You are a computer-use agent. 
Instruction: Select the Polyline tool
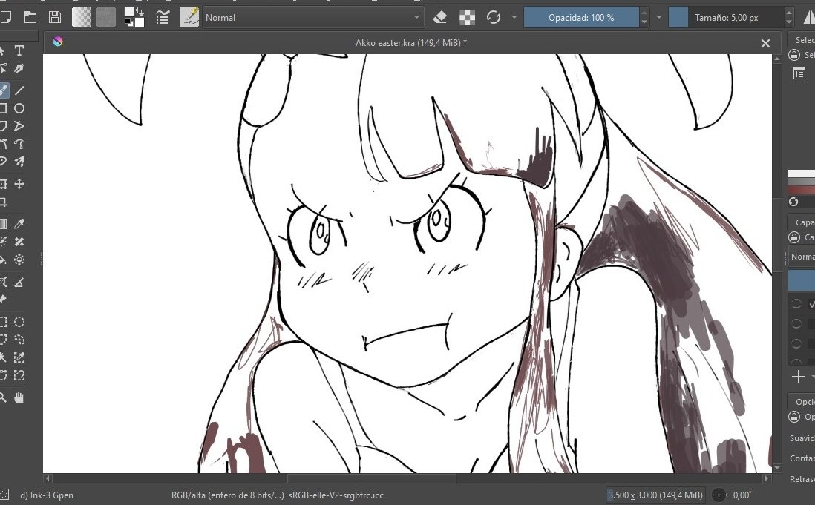[x=19, y=126]
